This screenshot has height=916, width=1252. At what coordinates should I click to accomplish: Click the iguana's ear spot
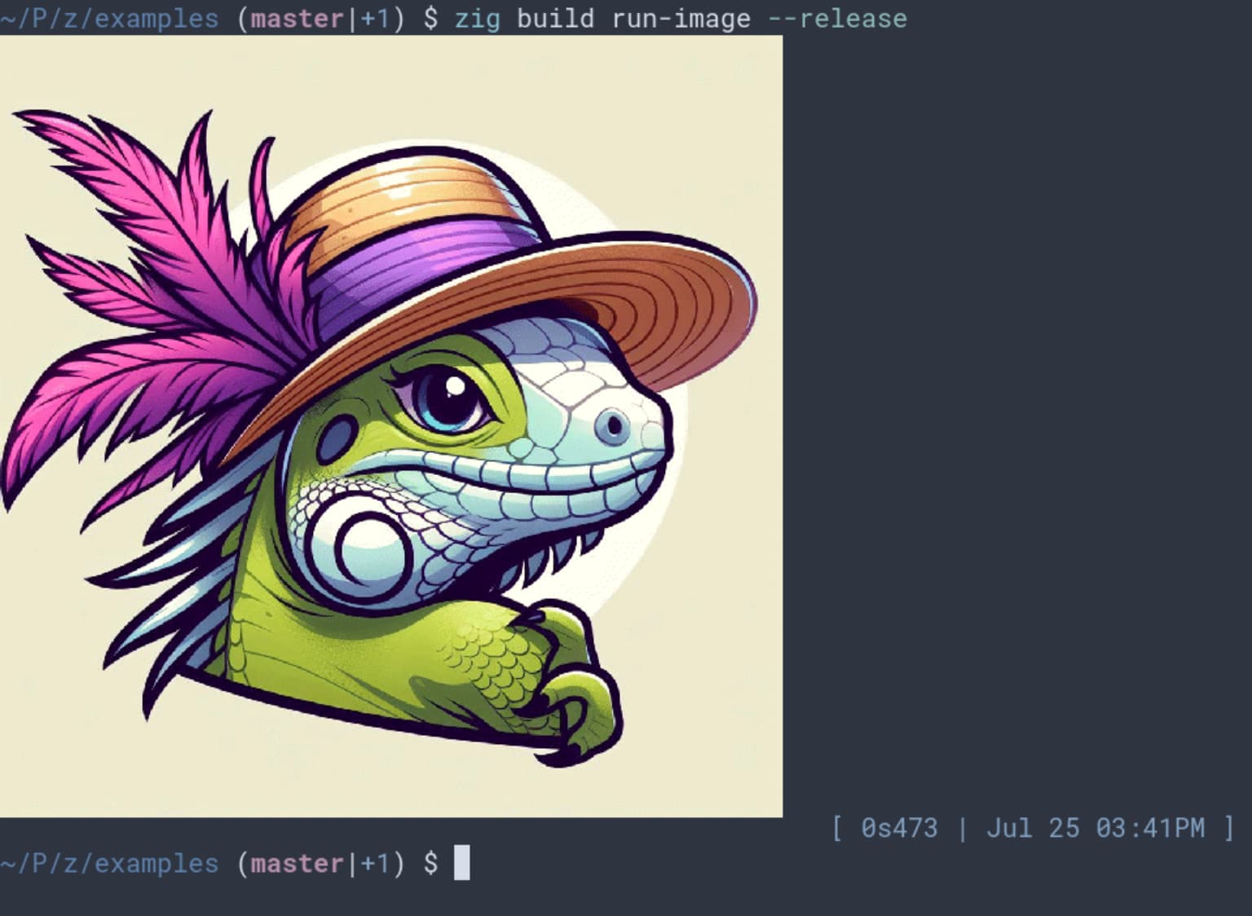click(335, 439)
